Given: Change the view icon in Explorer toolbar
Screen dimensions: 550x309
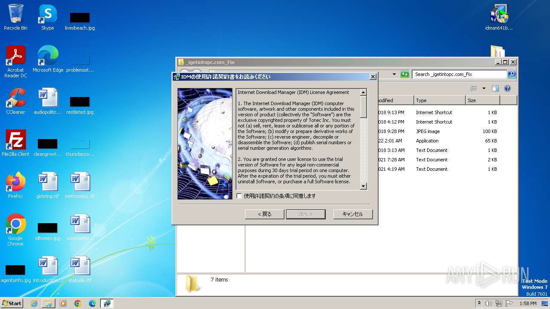Looking at the screenshot, I should tap(474, 88).
